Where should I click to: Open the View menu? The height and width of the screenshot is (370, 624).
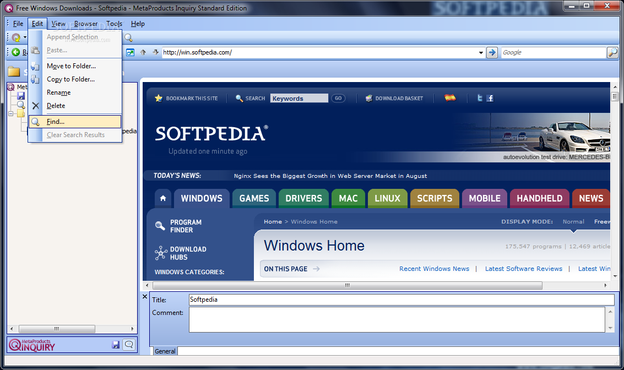pos(58,24)
